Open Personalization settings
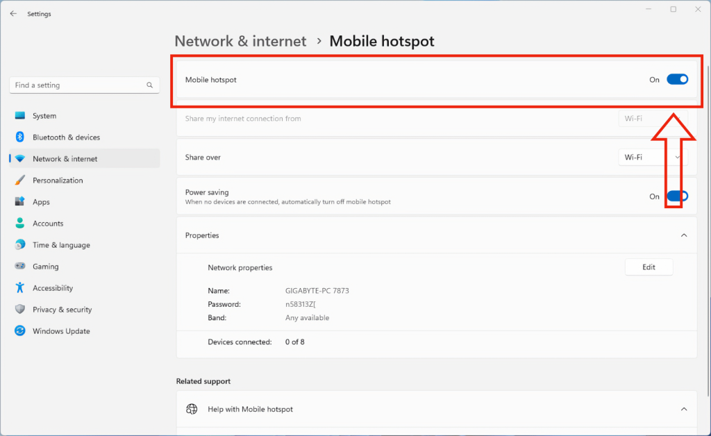This screenshot has height=436, width=711. pos(85,181)
